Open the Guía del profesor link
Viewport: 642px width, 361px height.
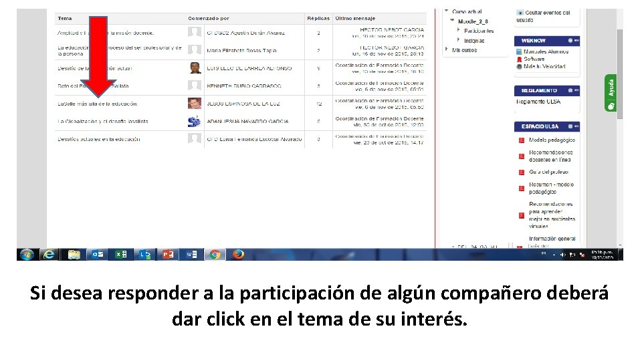pyautogui.click(x=548, y=172)
